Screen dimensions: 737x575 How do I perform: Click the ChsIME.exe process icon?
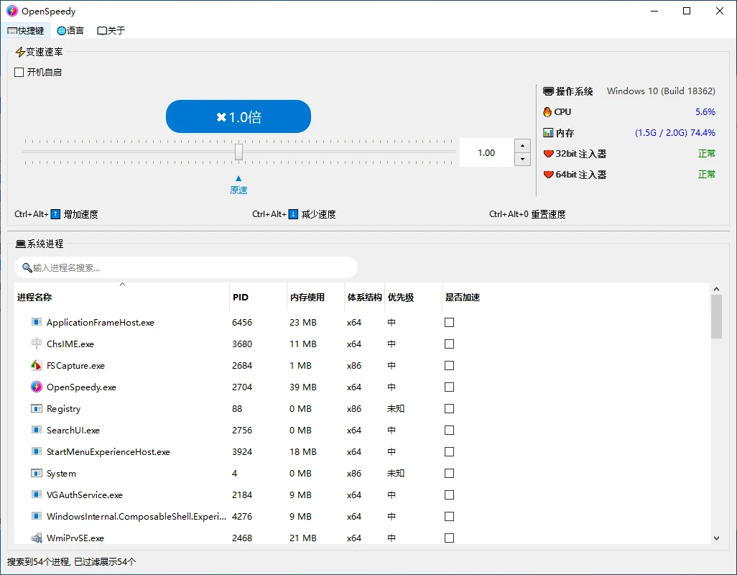pos(37,344)
